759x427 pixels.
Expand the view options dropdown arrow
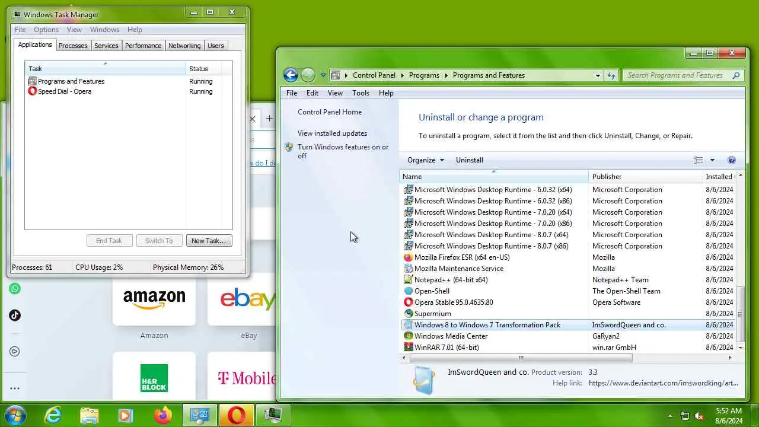pos(712,160)
